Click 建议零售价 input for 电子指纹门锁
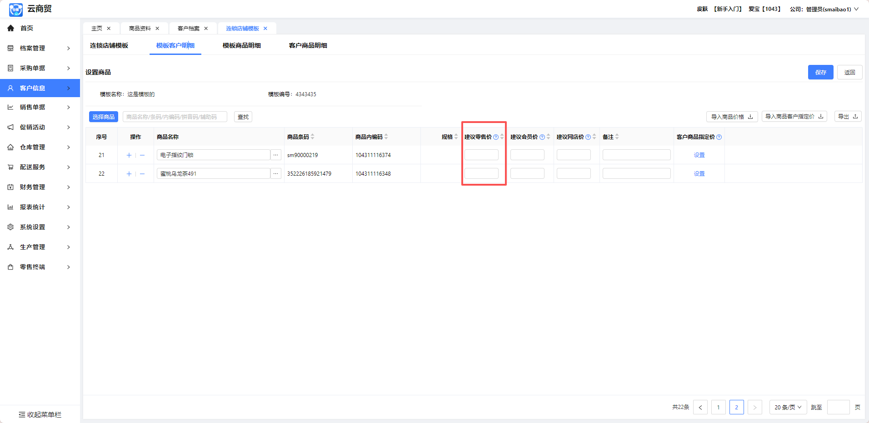This screenshot has height=423, width=869. tap(481, 155)
